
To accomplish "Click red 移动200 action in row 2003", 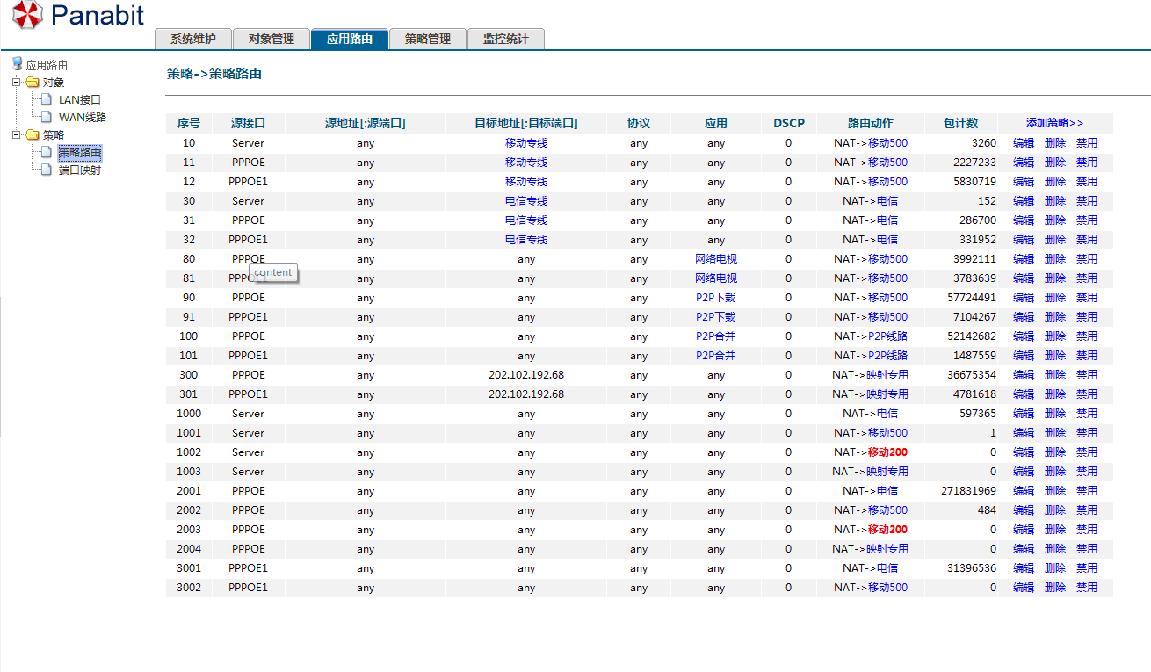I will [887, 530].
